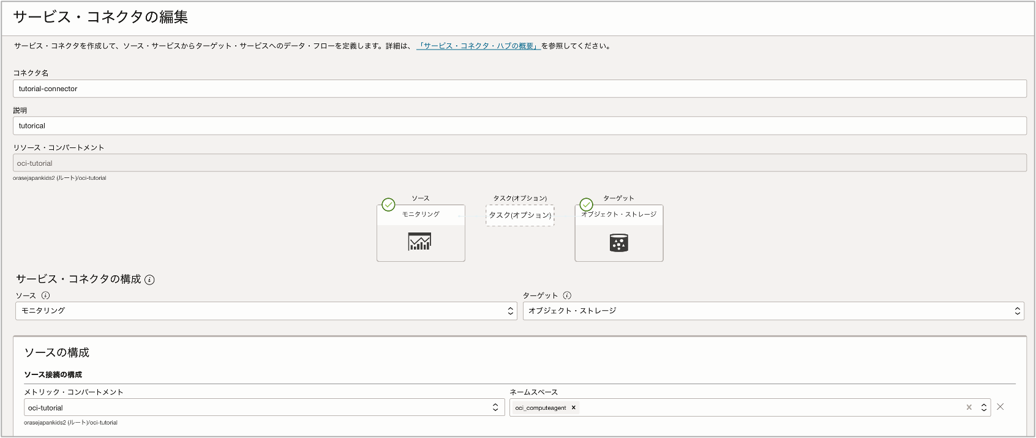
Task: Click the green checkmark on source card
Action: [x=388, y=204]
